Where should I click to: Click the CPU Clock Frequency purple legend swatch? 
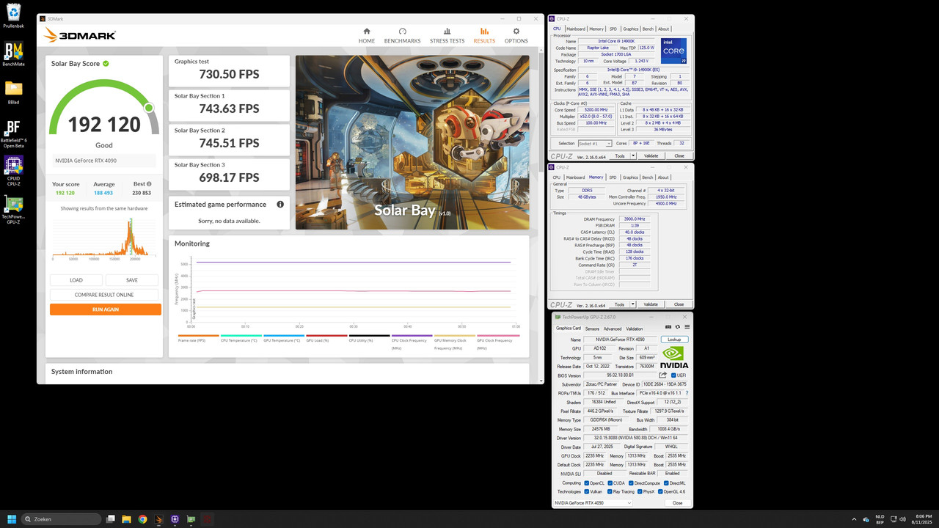point(412,336)
